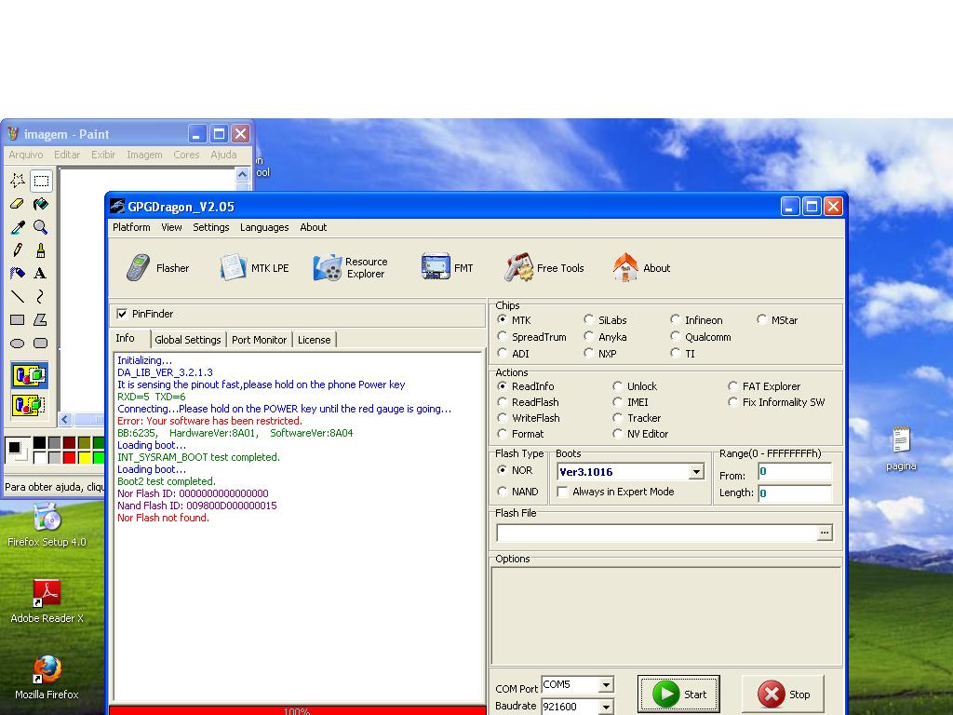Select the Magnifier tool in Paint
The width and height of the screenshot is (953, 715).
click(41, 227)
